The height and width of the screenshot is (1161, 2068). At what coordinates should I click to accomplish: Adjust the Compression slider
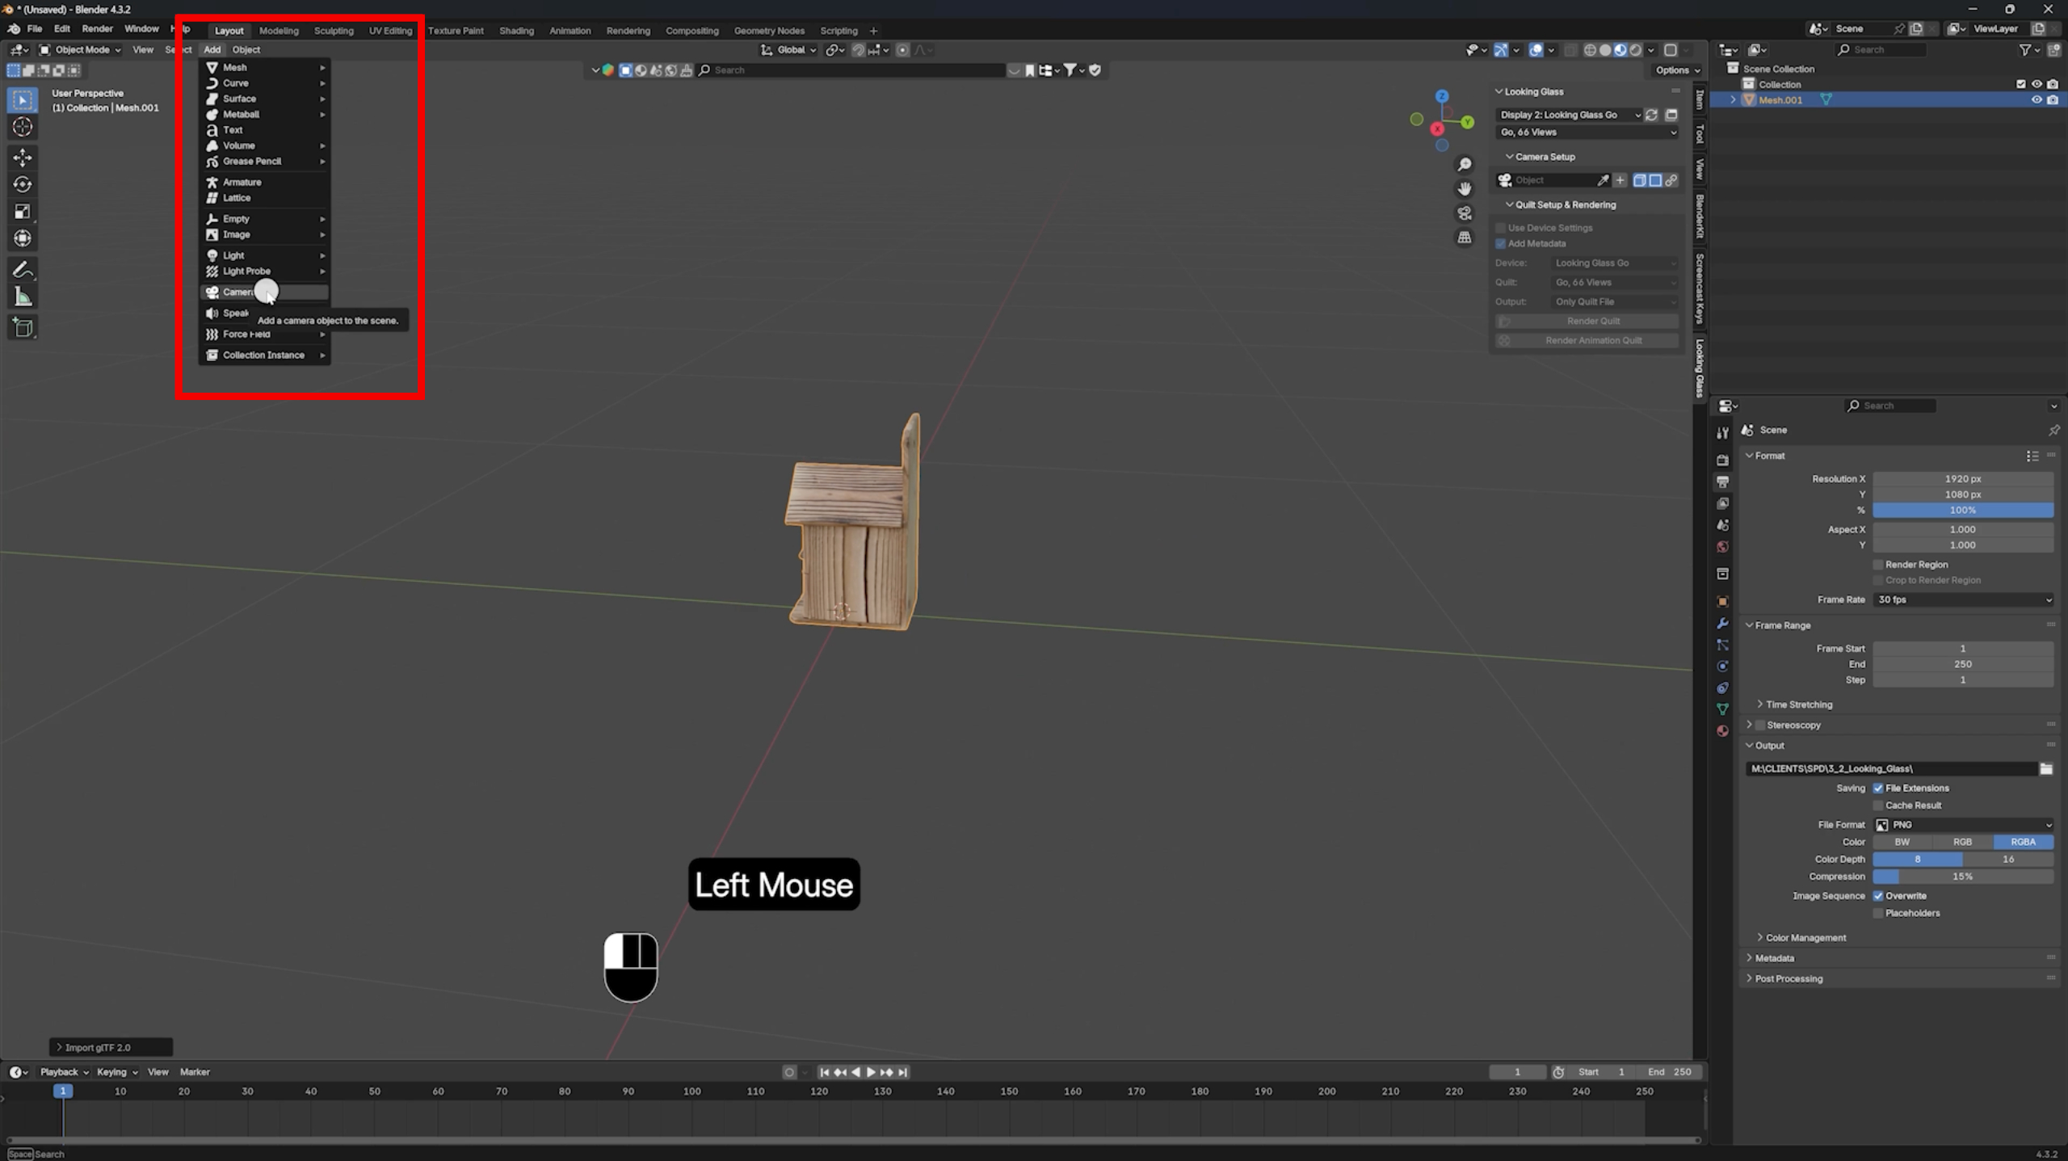coord(1962,877)
